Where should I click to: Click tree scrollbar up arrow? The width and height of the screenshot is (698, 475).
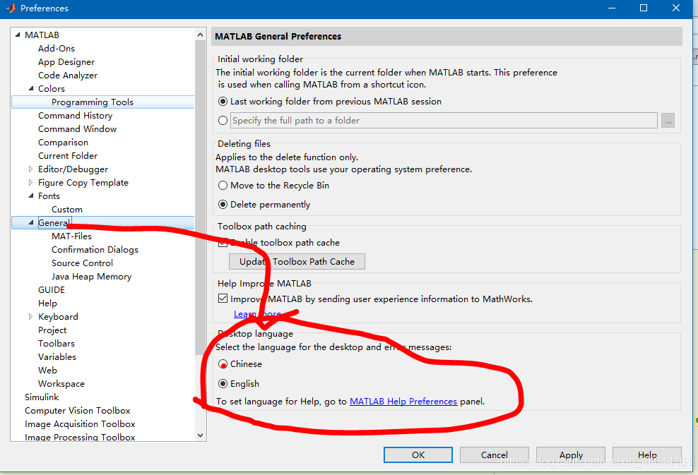click(201, 35)
